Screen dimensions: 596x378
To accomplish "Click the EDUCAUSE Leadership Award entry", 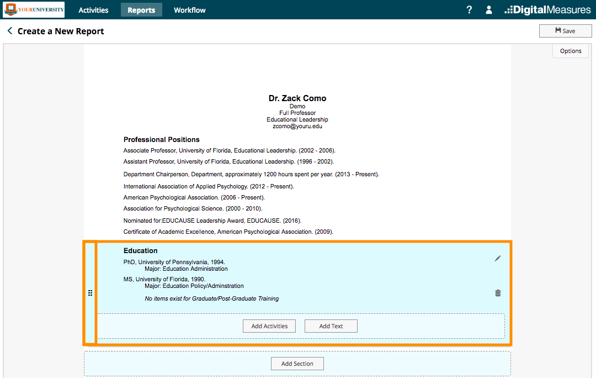I will tap(212, 221).
